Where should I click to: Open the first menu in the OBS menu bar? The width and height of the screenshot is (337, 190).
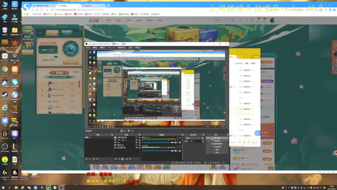tap(88, 47)
